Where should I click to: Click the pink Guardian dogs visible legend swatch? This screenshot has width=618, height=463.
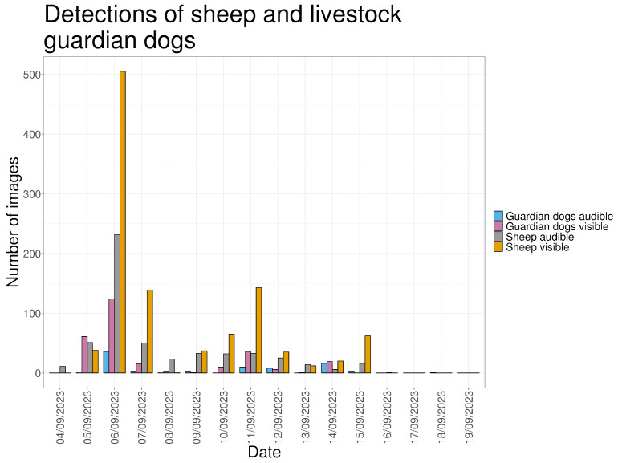click(x=498, y=226)
